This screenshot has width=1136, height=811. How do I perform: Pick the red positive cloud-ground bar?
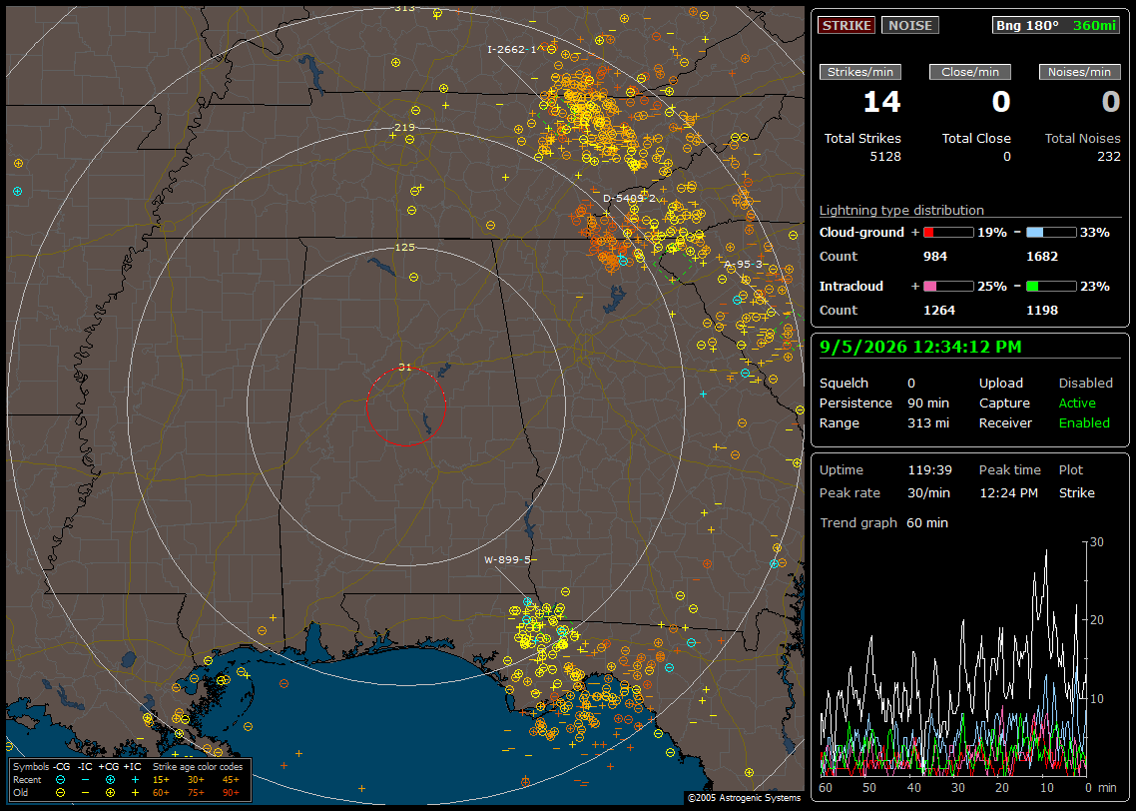tap(948, 233)
